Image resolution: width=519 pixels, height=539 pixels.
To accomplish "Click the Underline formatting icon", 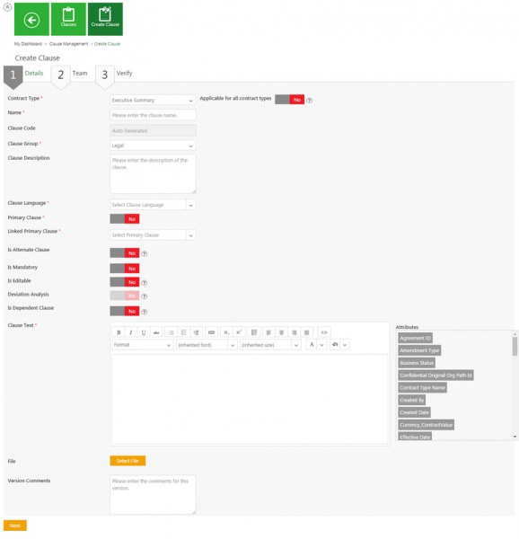I will pyautogui.click(x=144, y=332).
